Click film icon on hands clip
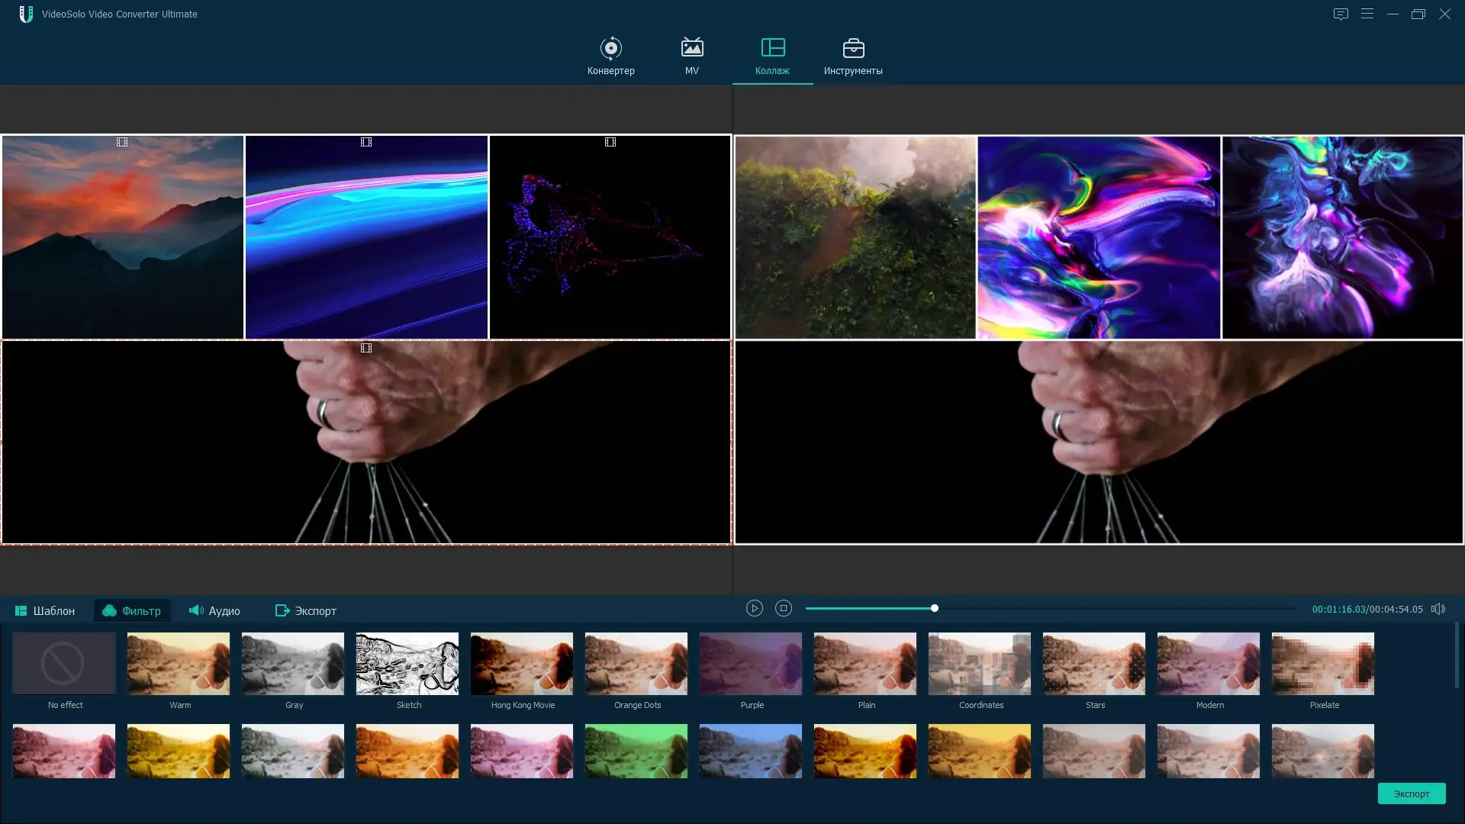Viewport: 1465px width, 824px height. pos(366,348)
